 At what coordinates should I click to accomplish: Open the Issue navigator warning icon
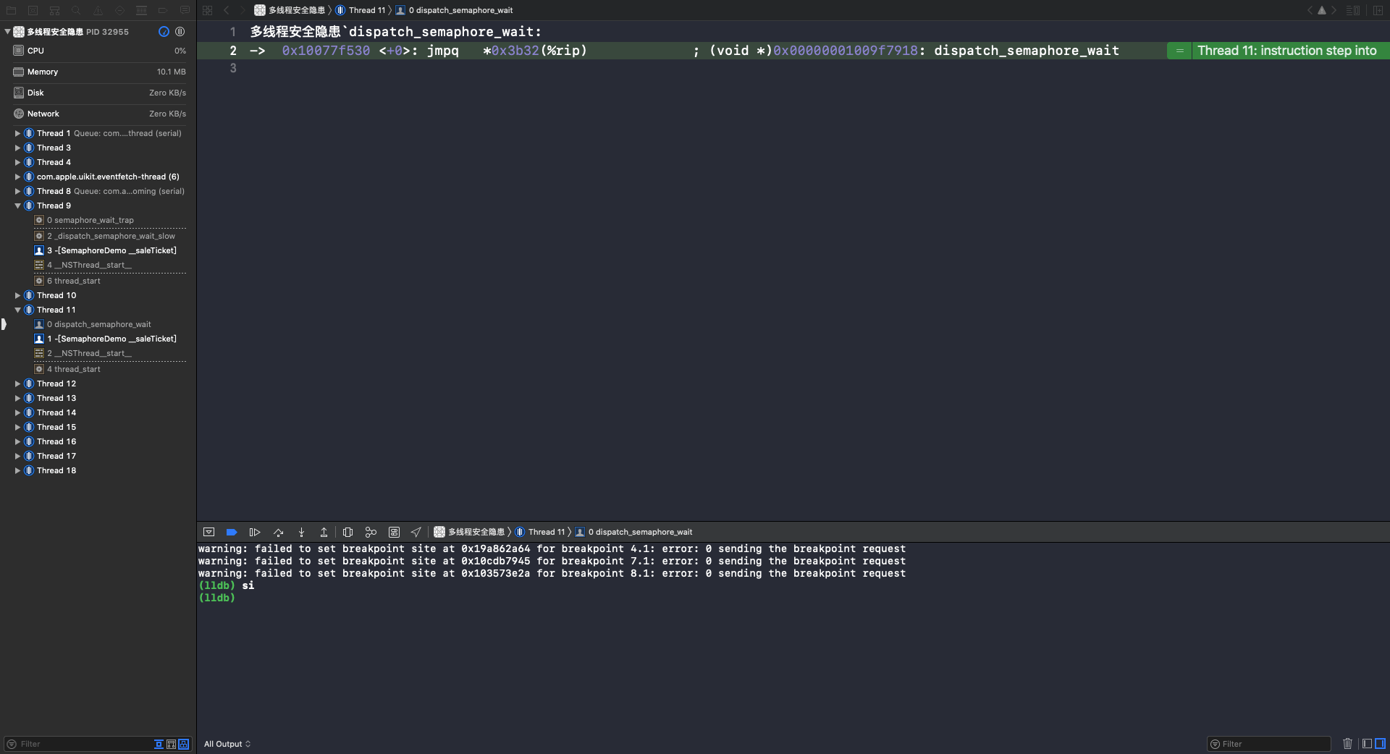point(98,10)
